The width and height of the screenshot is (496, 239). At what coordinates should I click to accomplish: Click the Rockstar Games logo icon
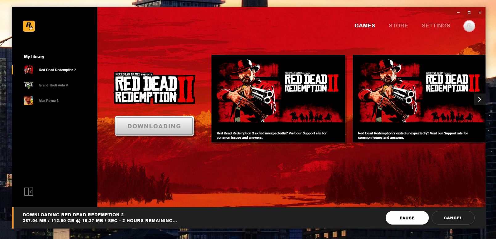tap(29, 26)
